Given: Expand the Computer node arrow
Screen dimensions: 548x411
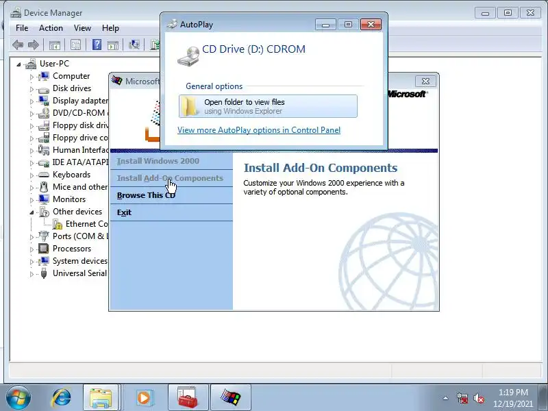Looking at the screenshot, I should pos(32,77).
